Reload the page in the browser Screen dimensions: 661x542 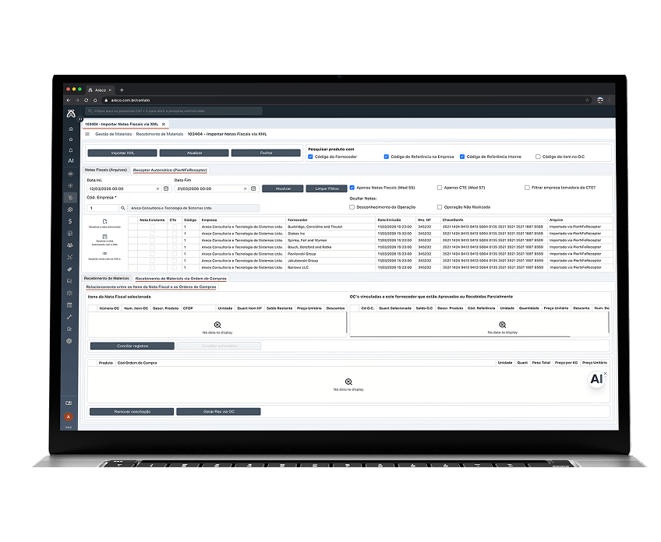[86, 100]
